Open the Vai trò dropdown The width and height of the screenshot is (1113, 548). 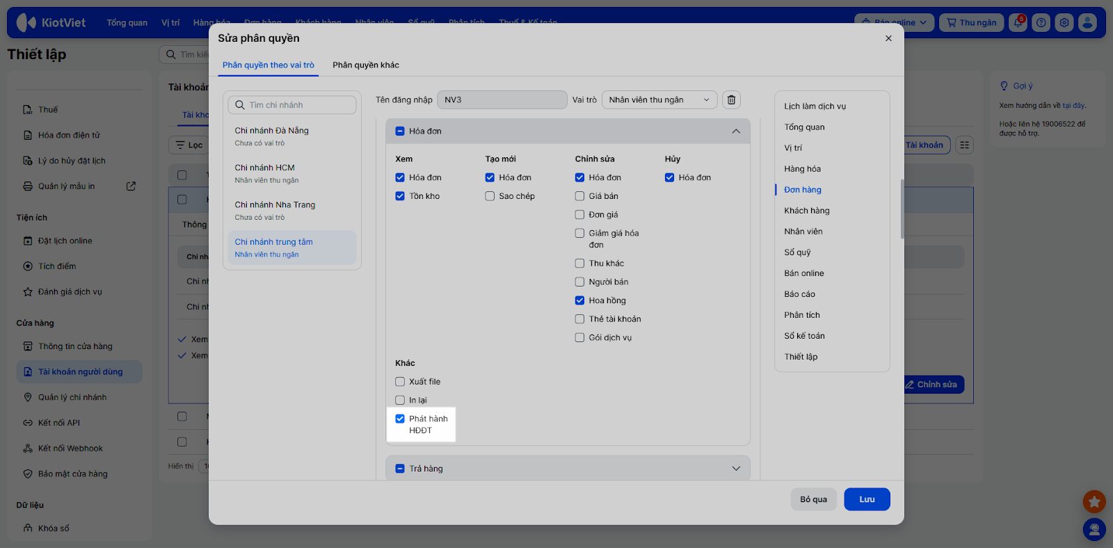pyautogui.click(x=659, y=100)
